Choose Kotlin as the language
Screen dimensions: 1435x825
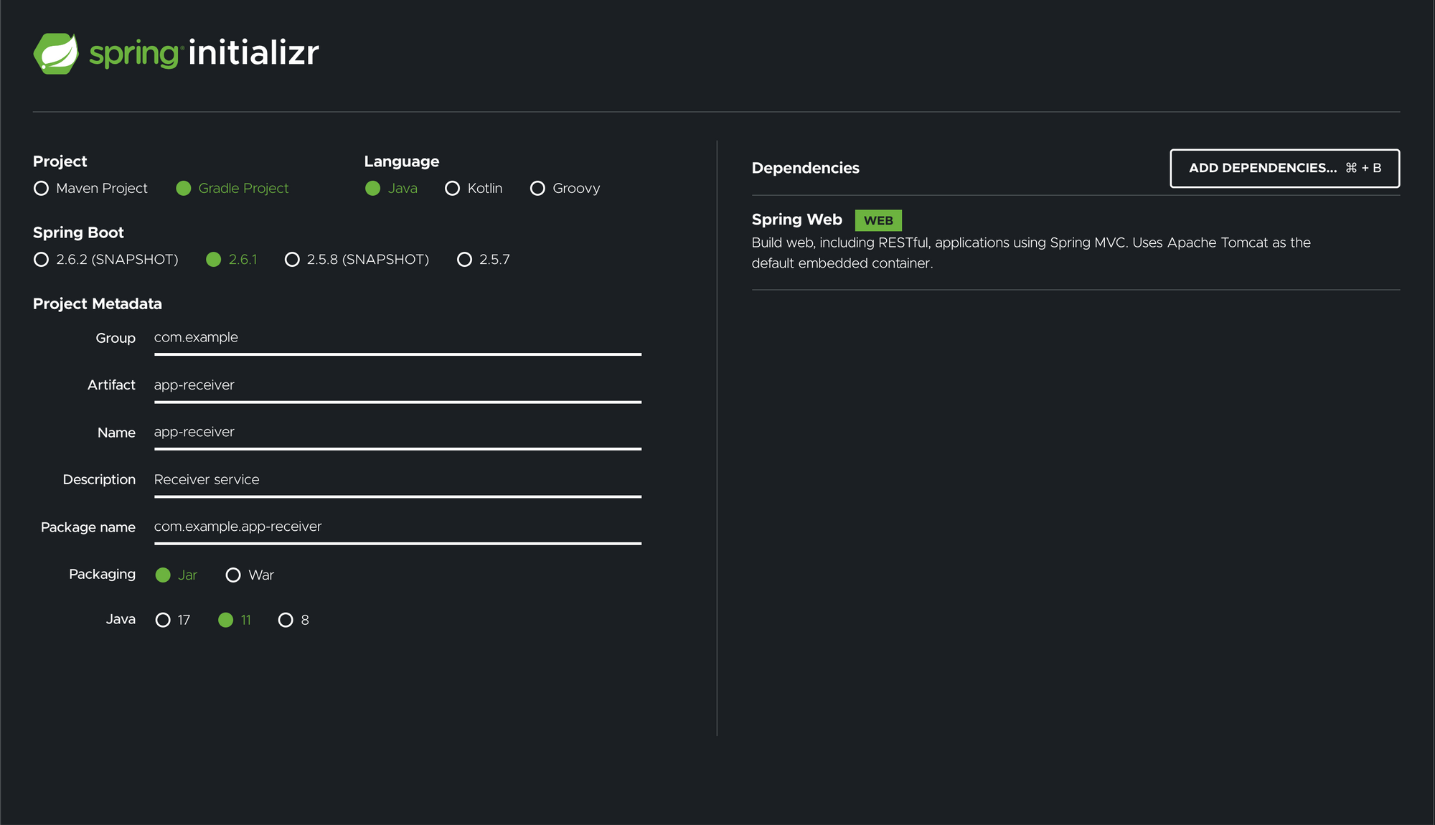[x=452, y=188]
